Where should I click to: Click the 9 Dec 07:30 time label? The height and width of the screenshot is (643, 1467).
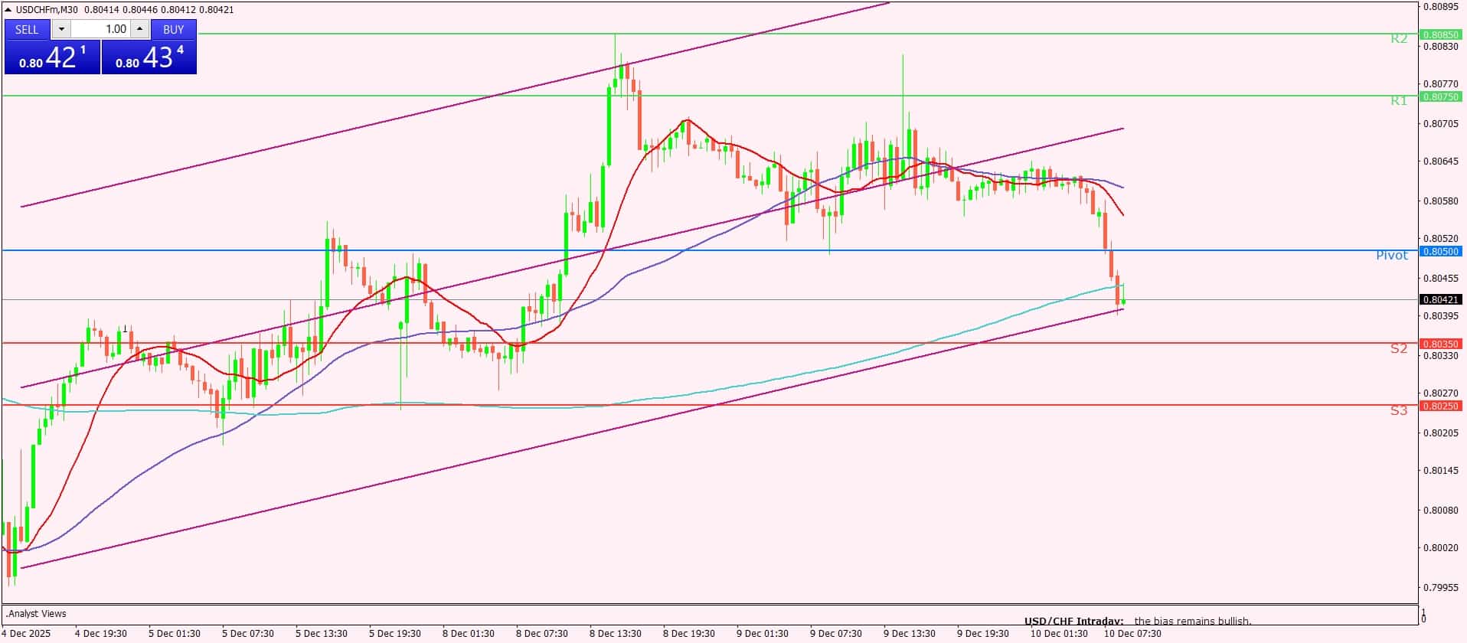(x=836, y=633)
